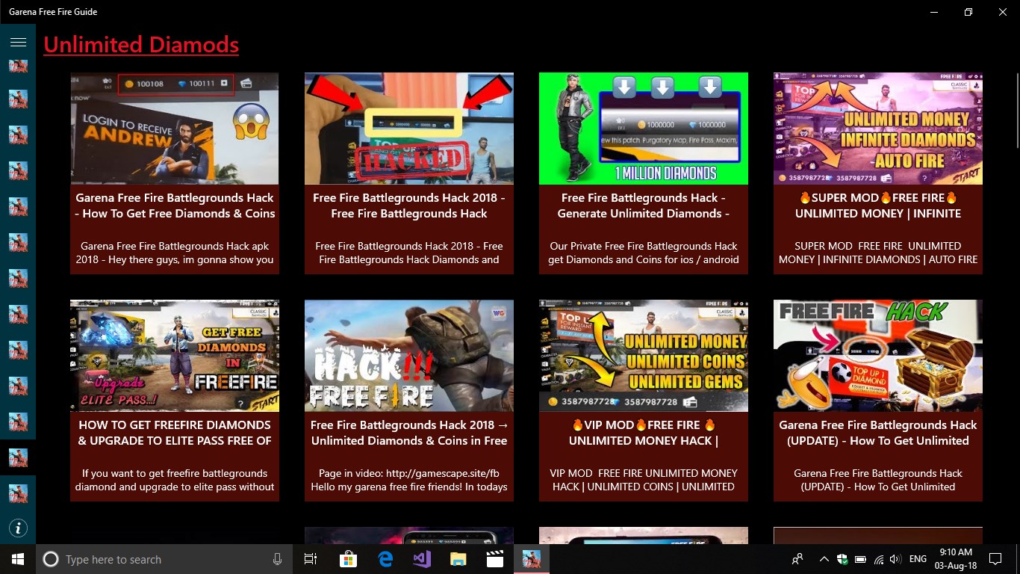Open the Windows Start menu

click(18, 559)
